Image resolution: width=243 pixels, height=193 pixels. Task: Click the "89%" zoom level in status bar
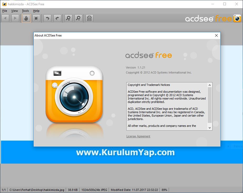(x=164, y=190)
